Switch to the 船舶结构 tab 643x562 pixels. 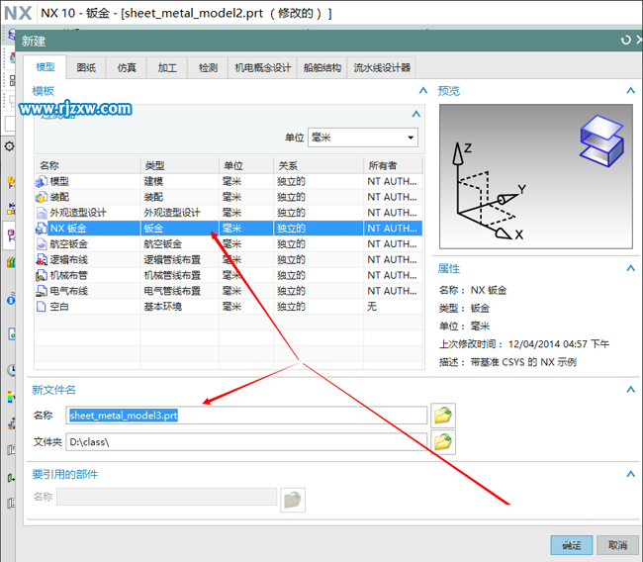[322, 67]
